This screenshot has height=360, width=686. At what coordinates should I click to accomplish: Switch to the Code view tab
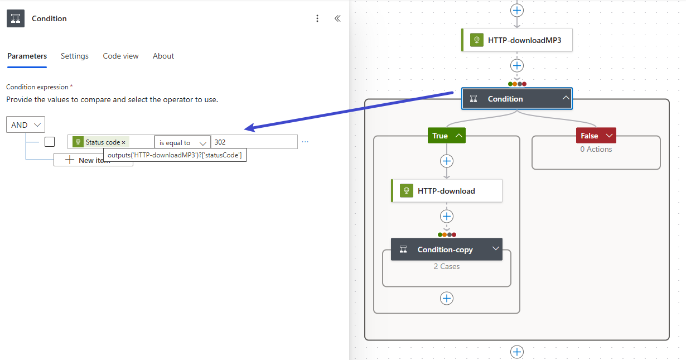[x=120, y=56]
